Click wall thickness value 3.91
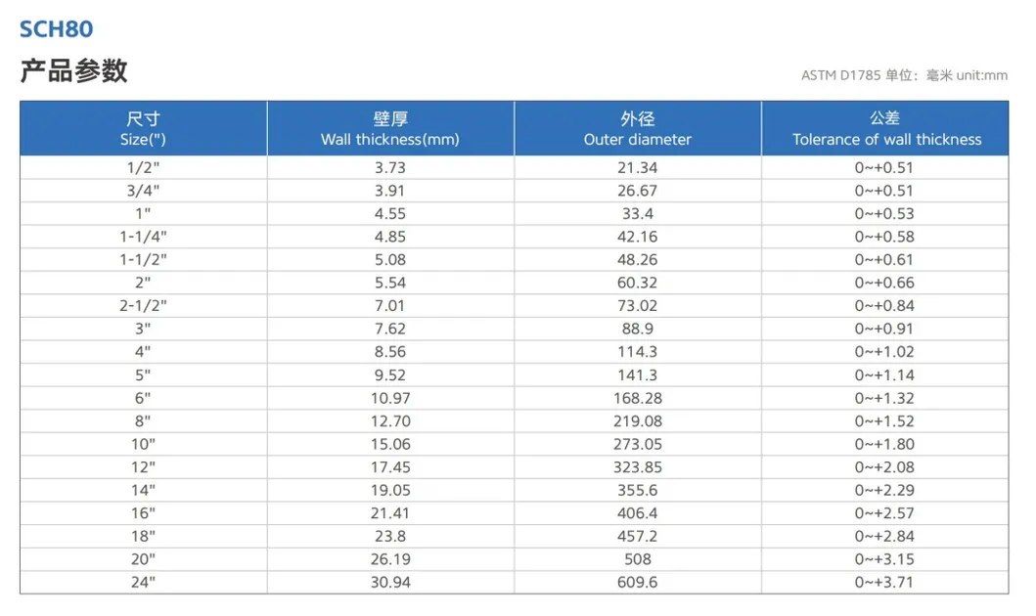This screenshot has height=616, width=1036. [389, 191]
